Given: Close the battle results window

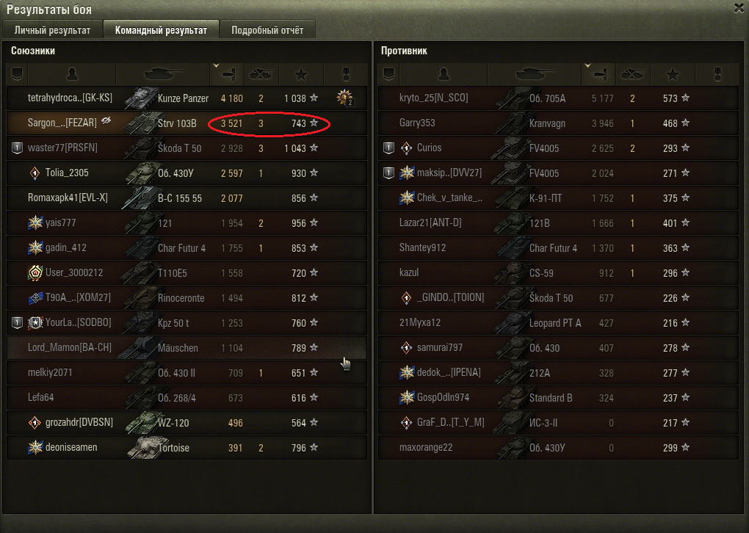Looking at the screenshot, I should tap(739, 8).
